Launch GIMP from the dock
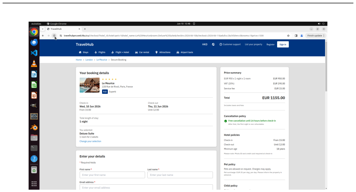356x192 pixels. [x=34, y=105]
